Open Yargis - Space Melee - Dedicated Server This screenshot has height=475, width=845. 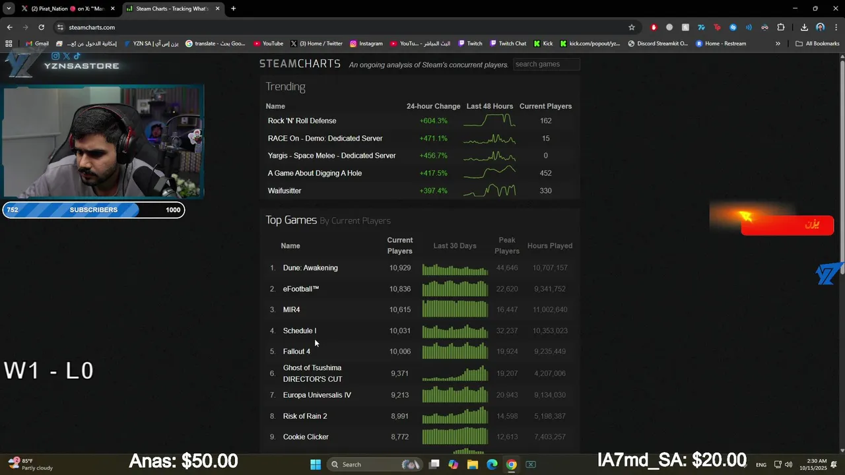[331, 156]
